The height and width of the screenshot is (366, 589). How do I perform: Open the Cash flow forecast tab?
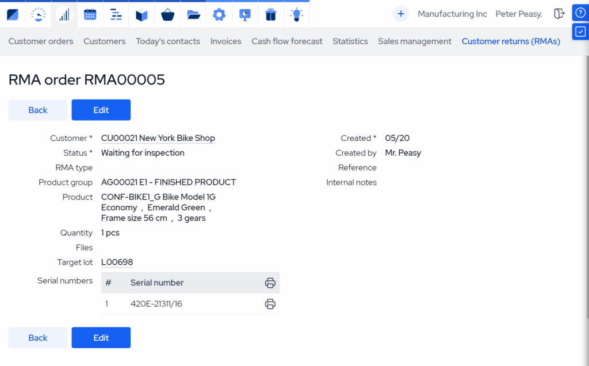click(286, 41)
